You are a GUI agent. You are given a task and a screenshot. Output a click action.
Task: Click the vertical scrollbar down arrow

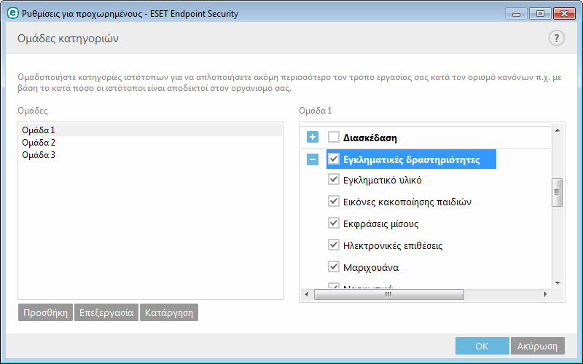[557, 283]
